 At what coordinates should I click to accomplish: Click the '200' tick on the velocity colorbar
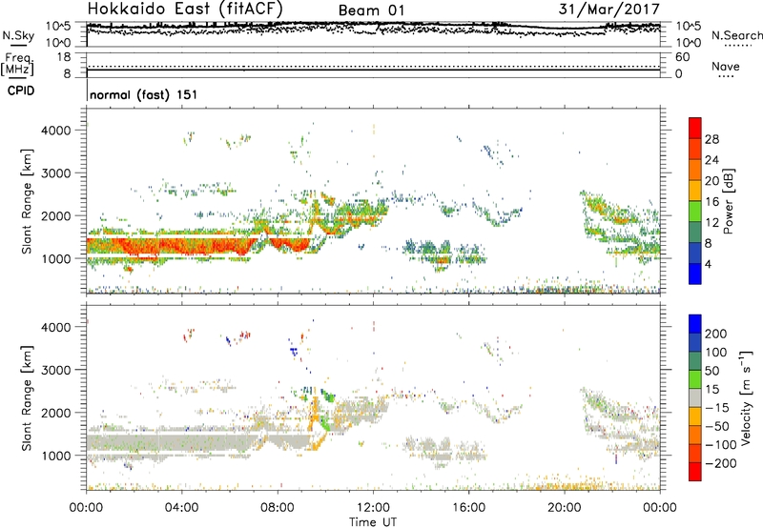pyautogui.click(x=716, y=334)
